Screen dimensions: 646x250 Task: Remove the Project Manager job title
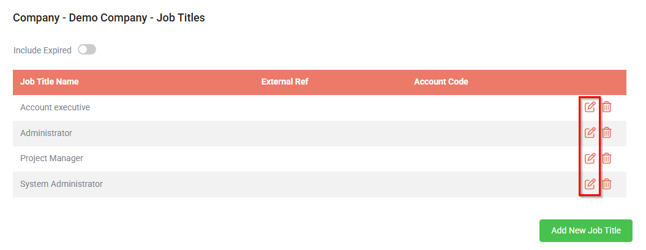tap(606, 158)
